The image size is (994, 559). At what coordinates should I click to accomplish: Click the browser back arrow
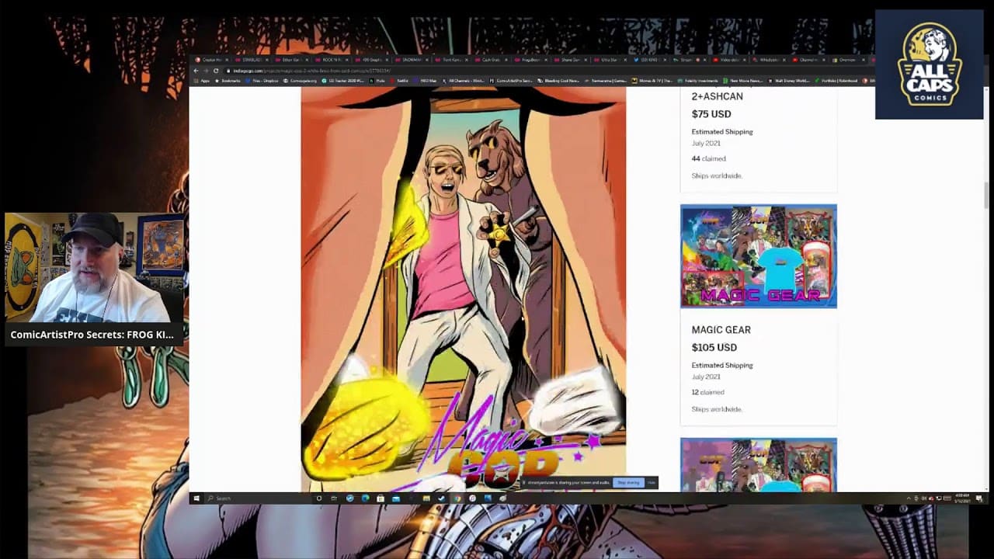click(x=196, y=71)
